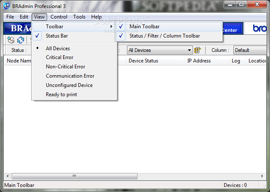270x192 pixels.
Task: Click the Devices : 0 status bar text
Action: click(235, 185)
